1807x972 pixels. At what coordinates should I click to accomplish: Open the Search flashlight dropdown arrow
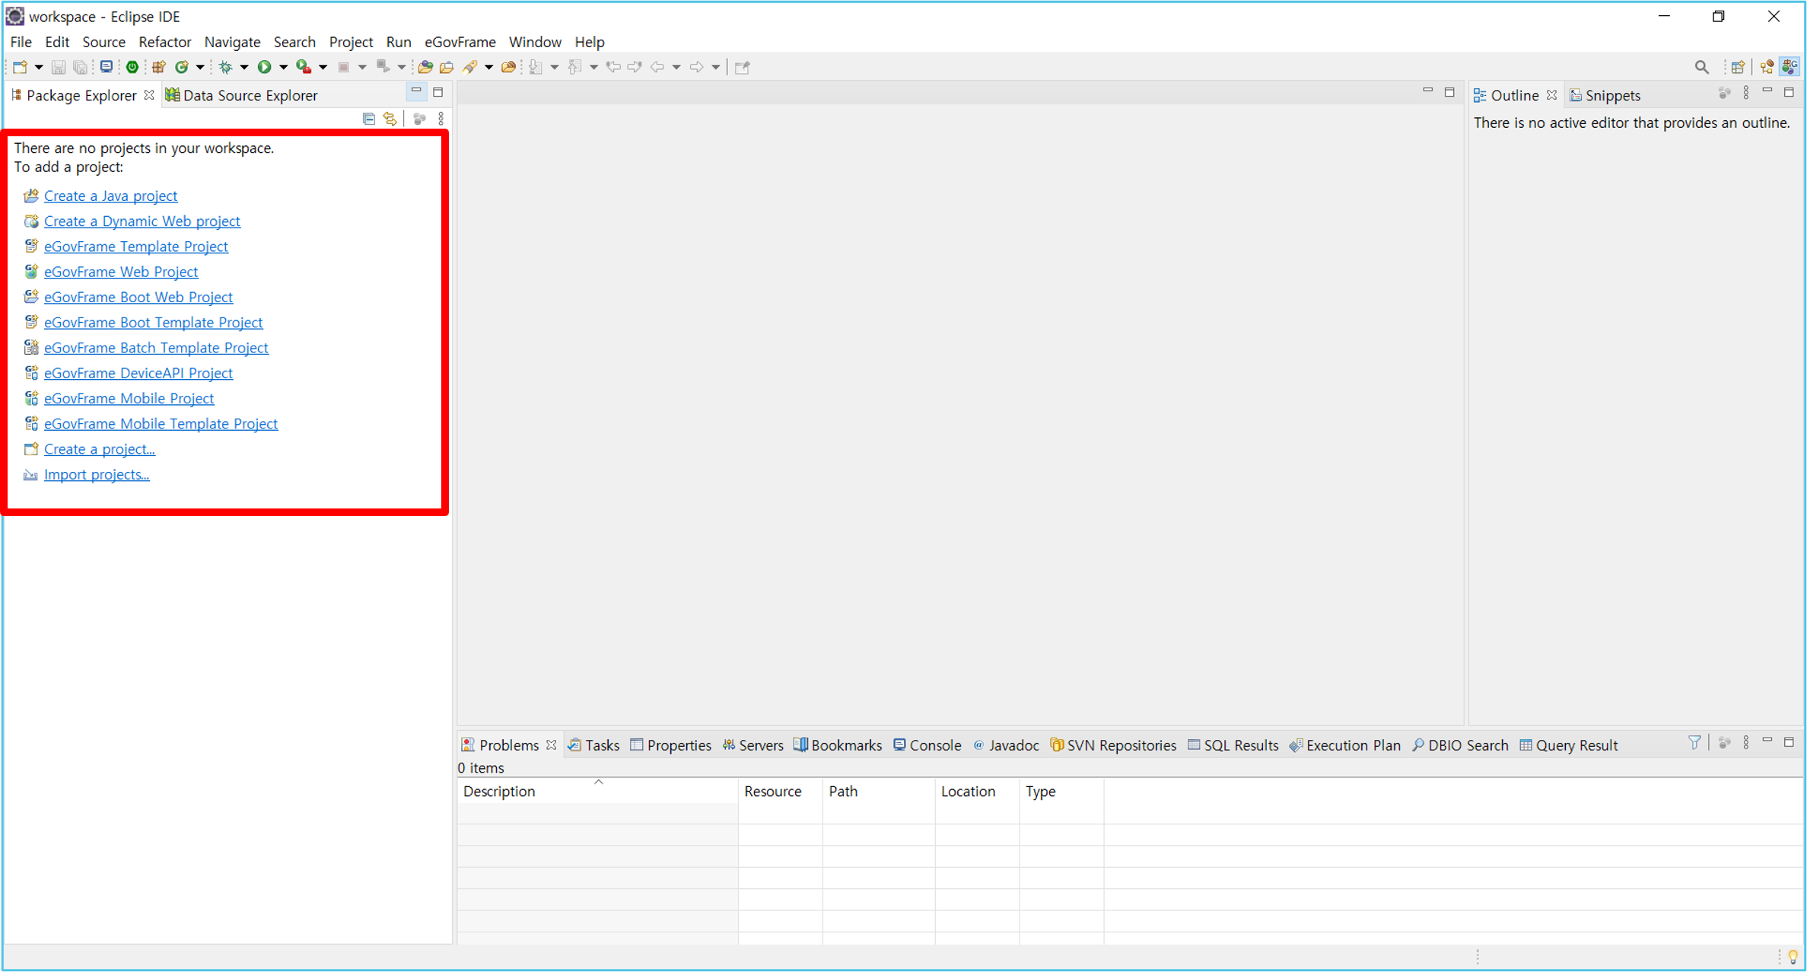click(488, 67)
